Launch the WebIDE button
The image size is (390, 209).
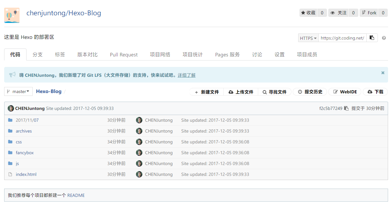click(345, 92)
